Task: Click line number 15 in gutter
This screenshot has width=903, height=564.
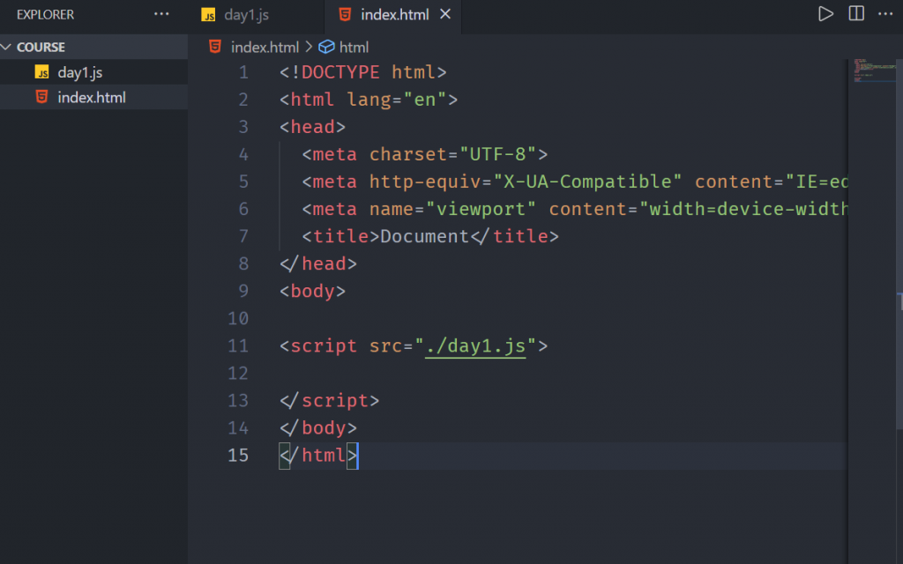Action: [238, 456]
